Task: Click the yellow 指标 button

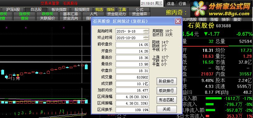Action: [x=111, y=10]
